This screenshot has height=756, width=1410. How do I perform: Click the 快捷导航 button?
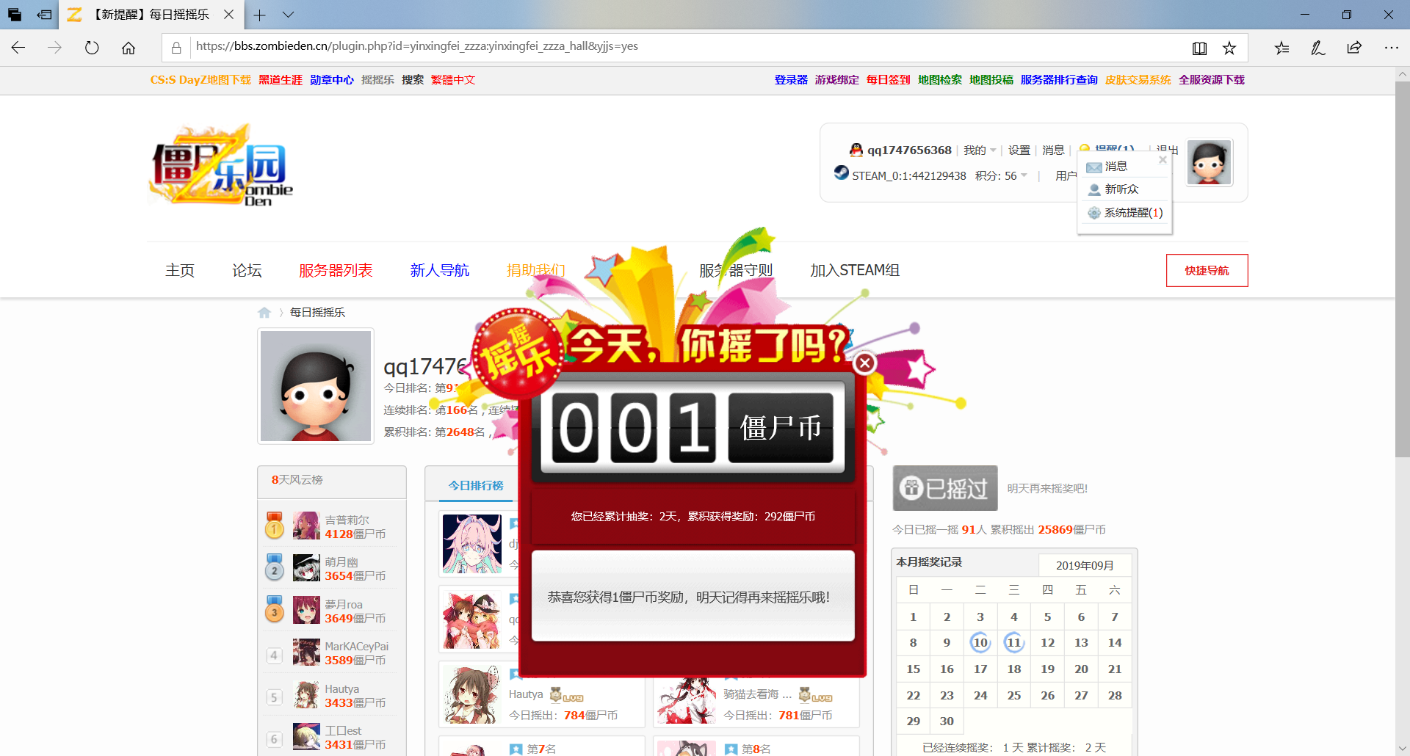(1207, 270)
